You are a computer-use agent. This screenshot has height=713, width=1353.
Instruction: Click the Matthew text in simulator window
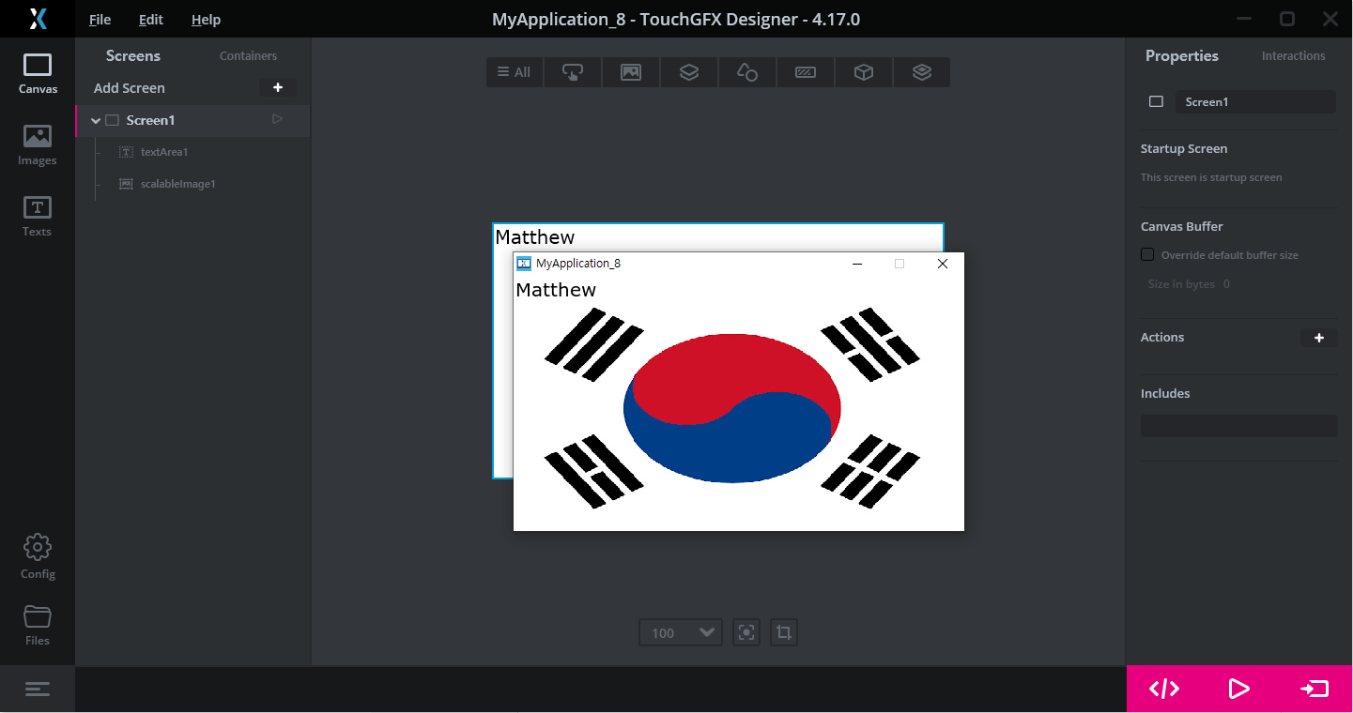[556, 290]
